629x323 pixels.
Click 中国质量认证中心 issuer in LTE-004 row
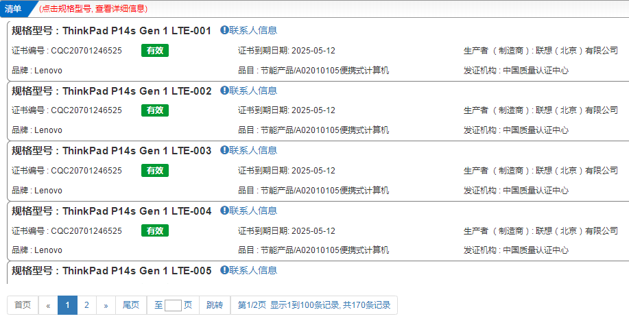(536, 250)
